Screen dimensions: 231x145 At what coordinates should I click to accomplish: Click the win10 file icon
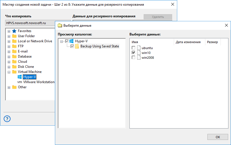pos(139,52)
